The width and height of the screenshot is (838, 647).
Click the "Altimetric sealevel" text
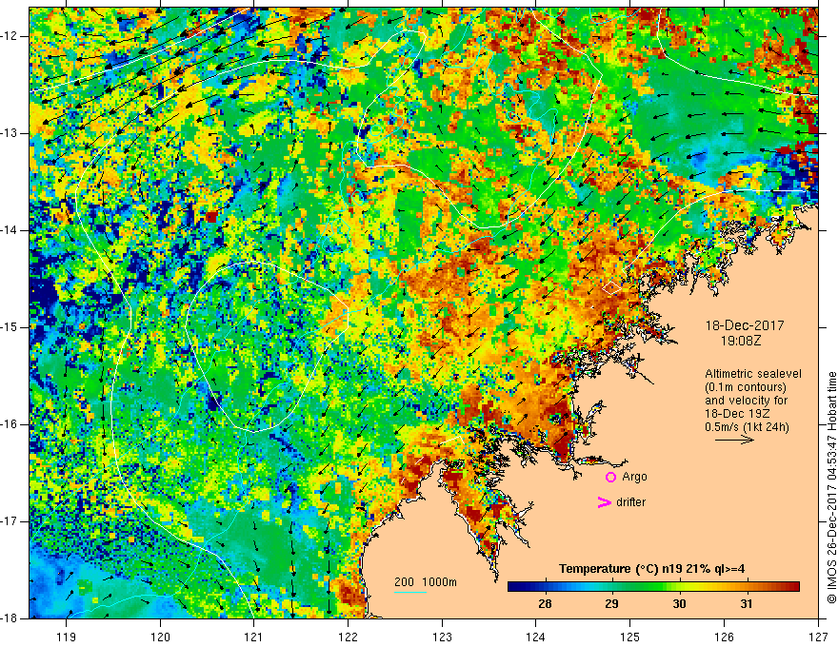(x=753, y=374)
